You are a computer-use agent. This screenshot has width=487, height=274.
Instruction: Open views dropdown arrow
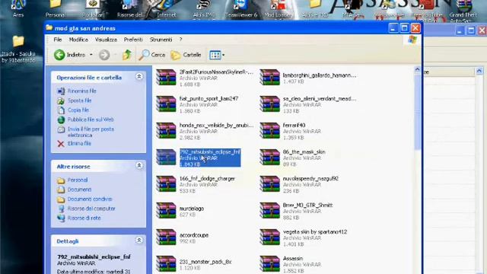[223, 56]
